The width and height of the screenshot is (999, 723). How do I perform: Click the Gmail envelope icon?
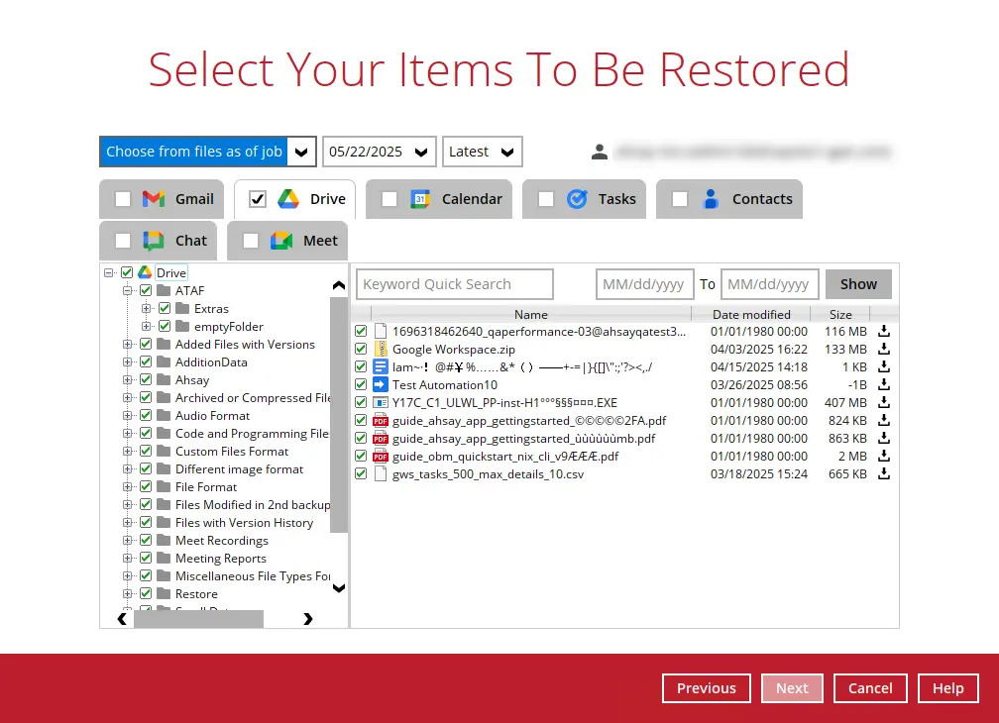pyautogui.click(x=154, y=199)
